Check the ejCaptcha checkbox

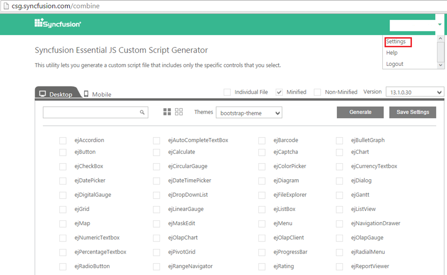tap(262, 152)
